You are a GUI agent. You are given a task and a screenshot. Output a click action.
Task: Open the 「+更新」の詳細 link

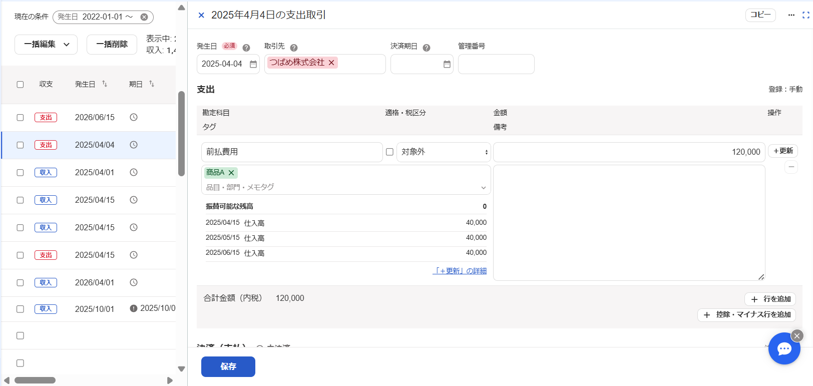460,271
